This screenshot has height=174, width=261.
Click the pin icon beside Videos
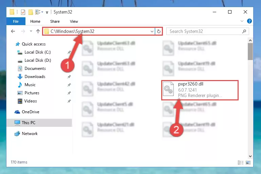click(x=69, y=101)
